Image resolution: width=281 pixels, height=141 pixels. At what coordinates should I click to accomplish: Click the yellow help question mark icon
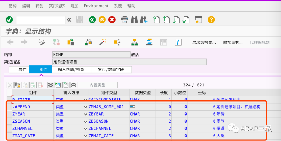click(x=211, y=20)
